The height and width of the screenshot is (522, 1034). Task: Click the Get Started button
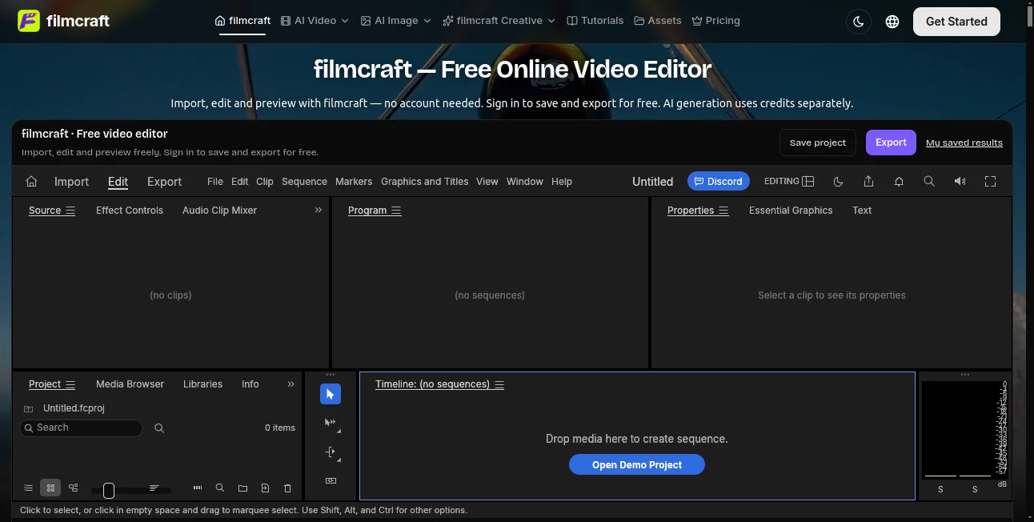pos(956,22)
